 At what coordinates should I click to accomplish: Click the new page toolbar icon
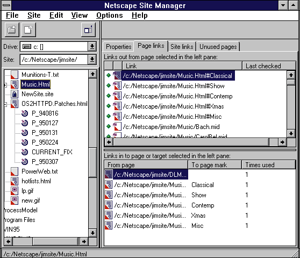click(x=28, y=30)
